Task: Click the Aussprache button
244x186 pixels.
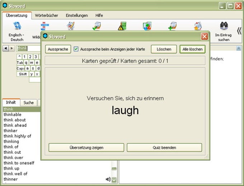Action: click(58, 49)
